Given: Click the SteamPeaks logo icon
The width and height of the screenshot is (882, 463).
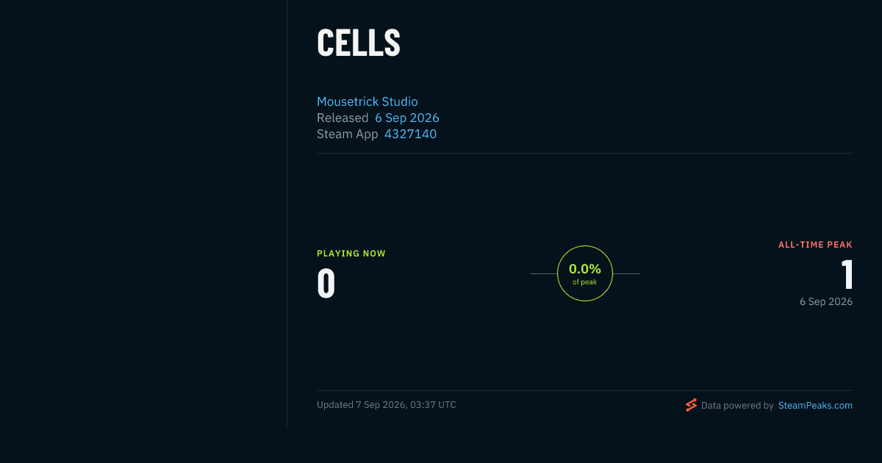Looking at the screenshot, I should [691, 405].
